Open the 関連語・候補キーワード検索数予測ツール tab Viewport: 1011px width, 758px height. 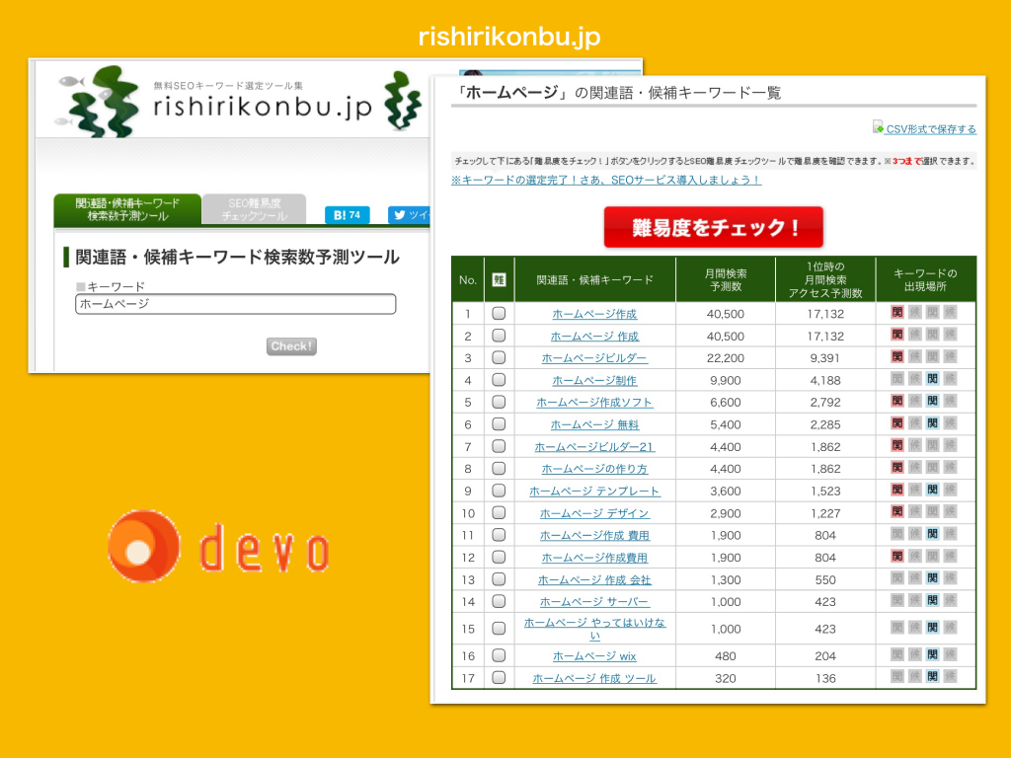[127, 209]
